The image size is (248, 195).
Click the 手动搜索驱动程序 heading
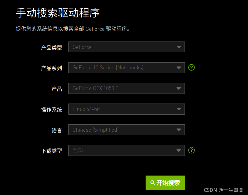(58, 13)
